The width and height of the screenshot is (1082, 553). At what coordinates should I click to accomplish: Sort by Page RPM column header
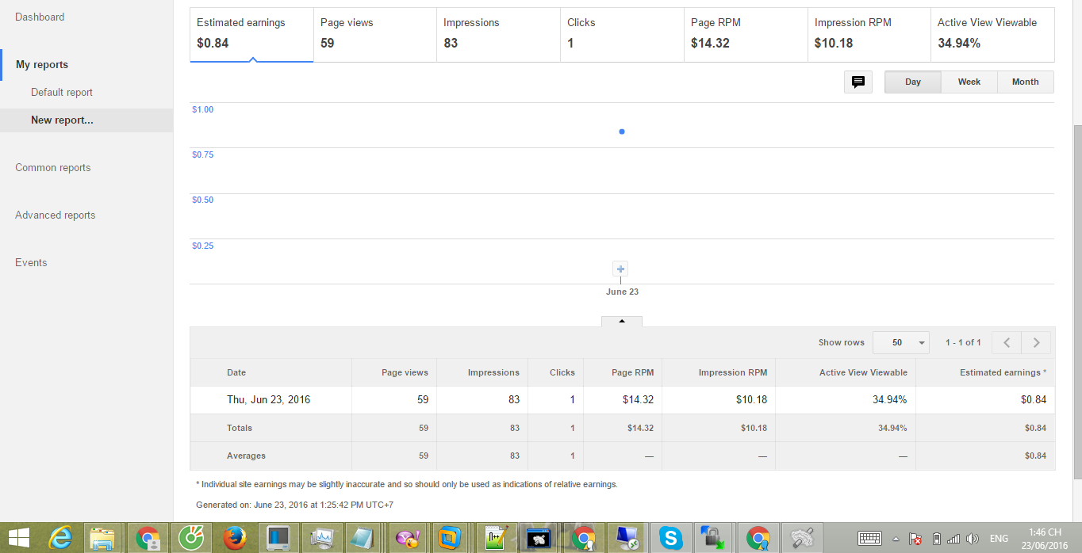[x=633, y=372]
